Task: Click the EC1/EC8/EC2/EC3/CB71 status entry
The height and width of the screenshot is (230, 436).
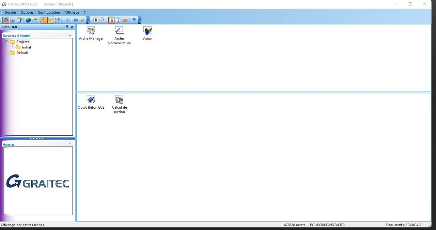Action: (328, 225)
